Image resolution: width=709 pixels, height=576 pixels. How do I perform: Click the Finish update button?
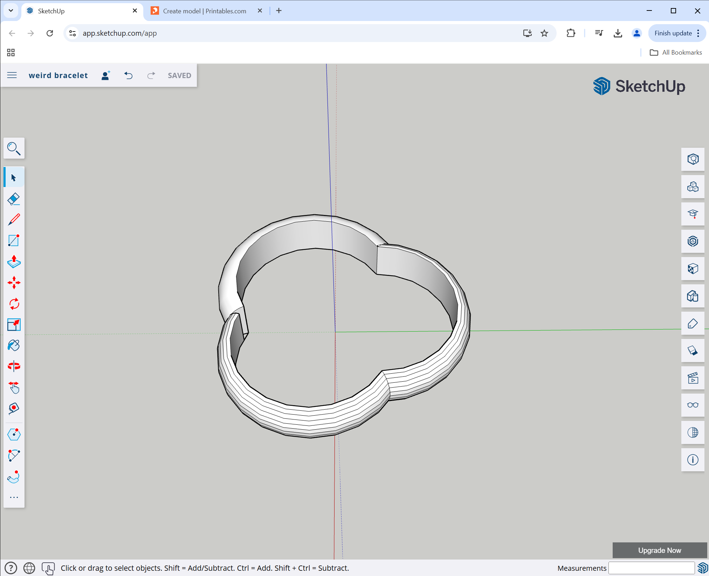673,33
